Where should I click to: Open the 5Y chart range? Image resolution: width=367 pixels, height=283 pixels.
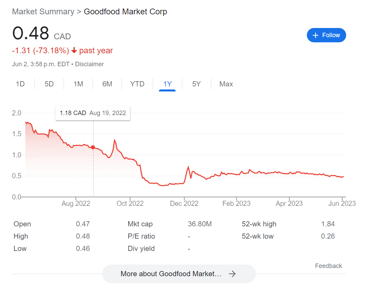[196, 84]
